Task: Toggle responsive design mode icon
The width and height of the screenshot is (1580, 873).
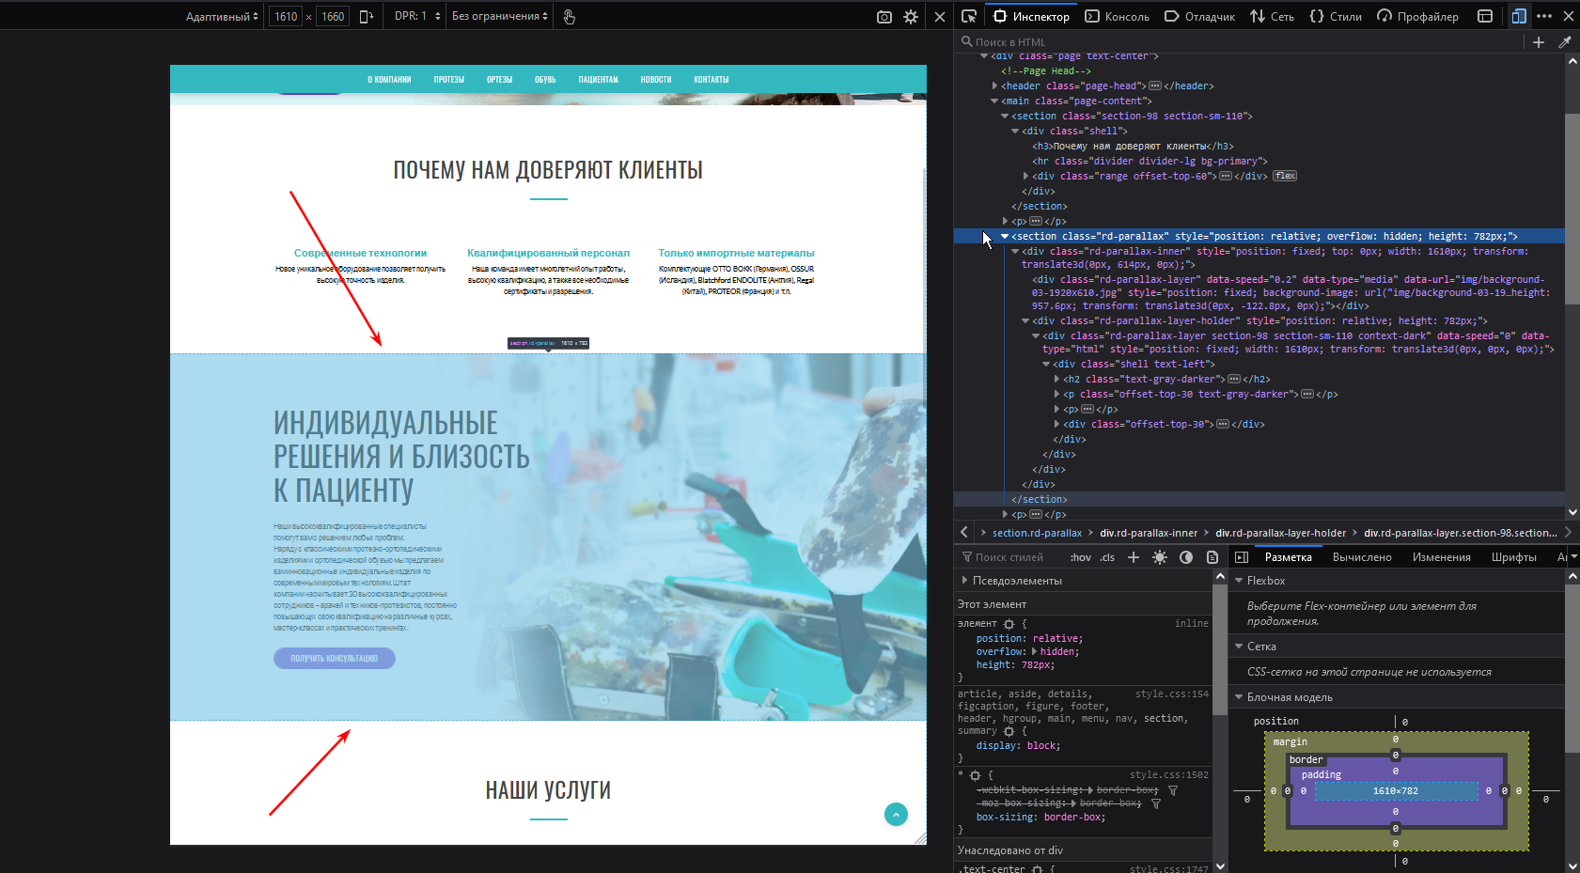Action: [x=1519, y=16]
